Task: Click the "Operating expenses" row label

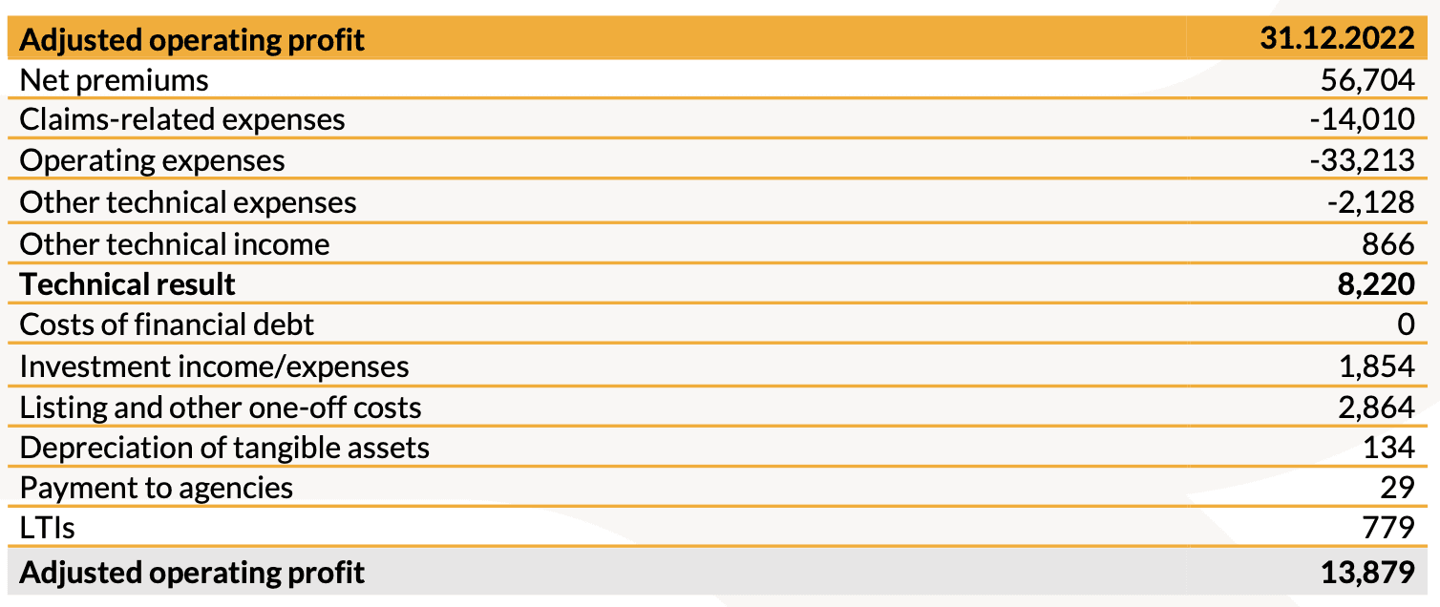Action: [x=152, y=160]
